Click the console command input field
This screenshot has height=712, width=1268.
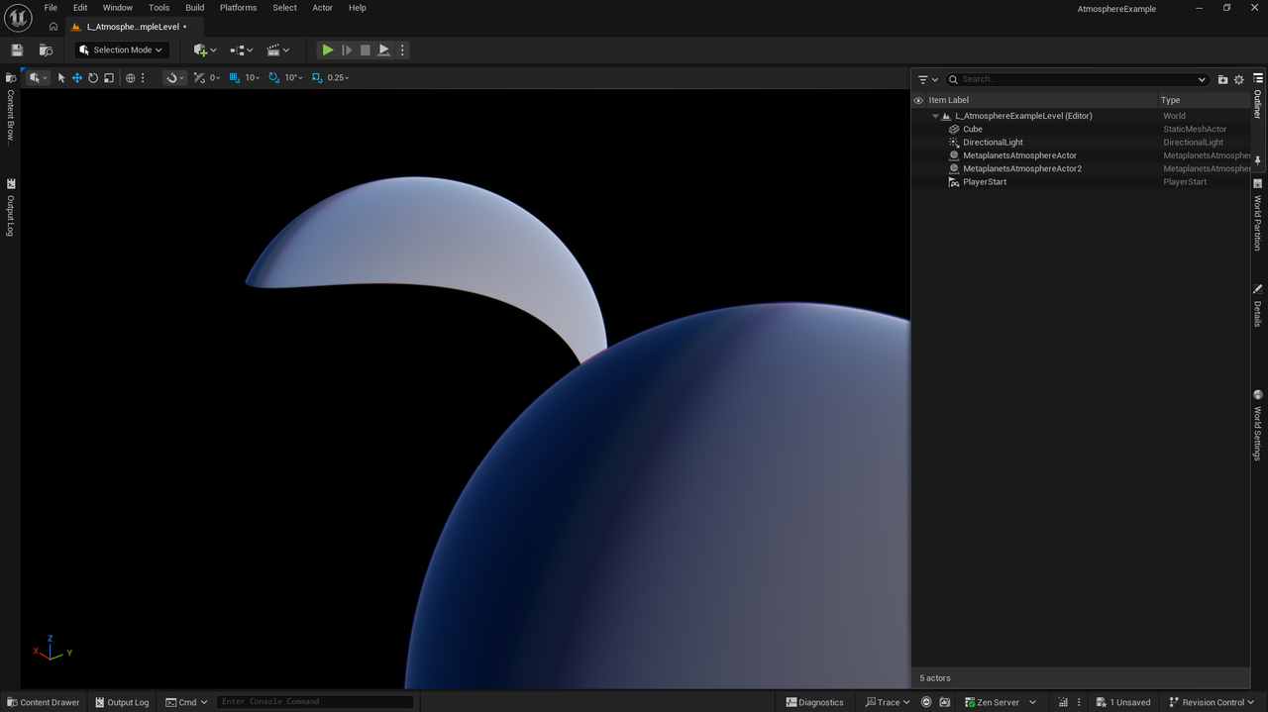315,702
